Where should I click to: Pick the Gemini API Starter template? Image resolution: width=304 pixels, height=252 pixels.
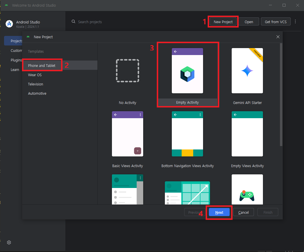(247, 71)
